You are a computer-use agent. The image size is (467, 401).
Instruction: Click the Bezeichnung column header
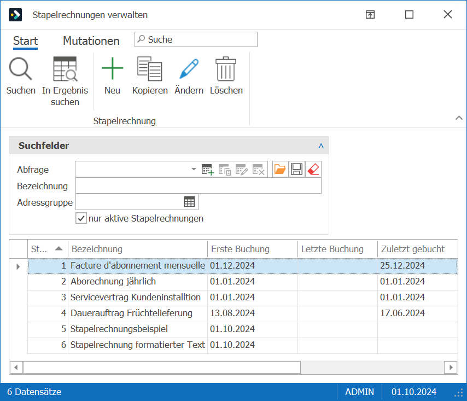[138, 249]
